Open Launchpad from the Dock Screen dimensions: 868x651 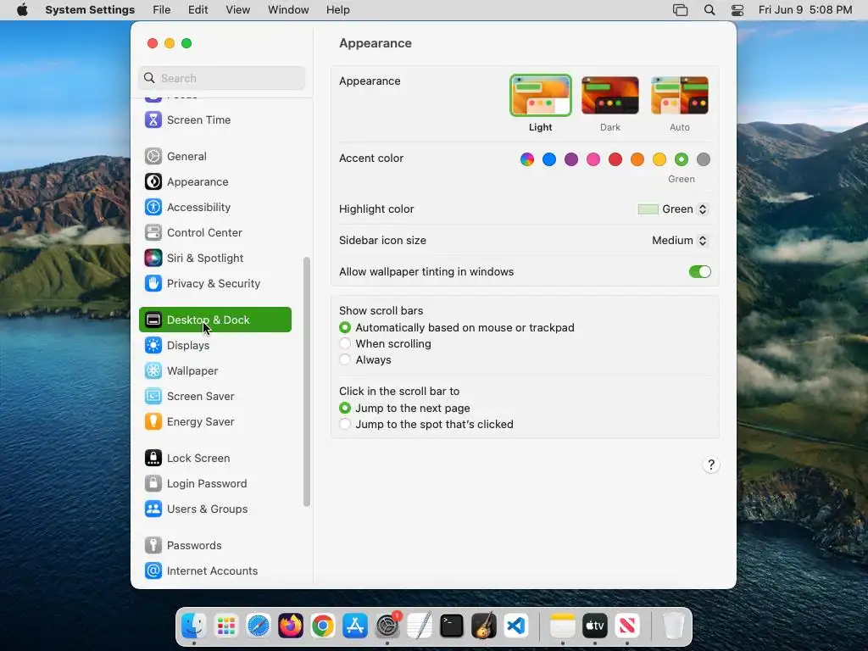pos(226,626)
